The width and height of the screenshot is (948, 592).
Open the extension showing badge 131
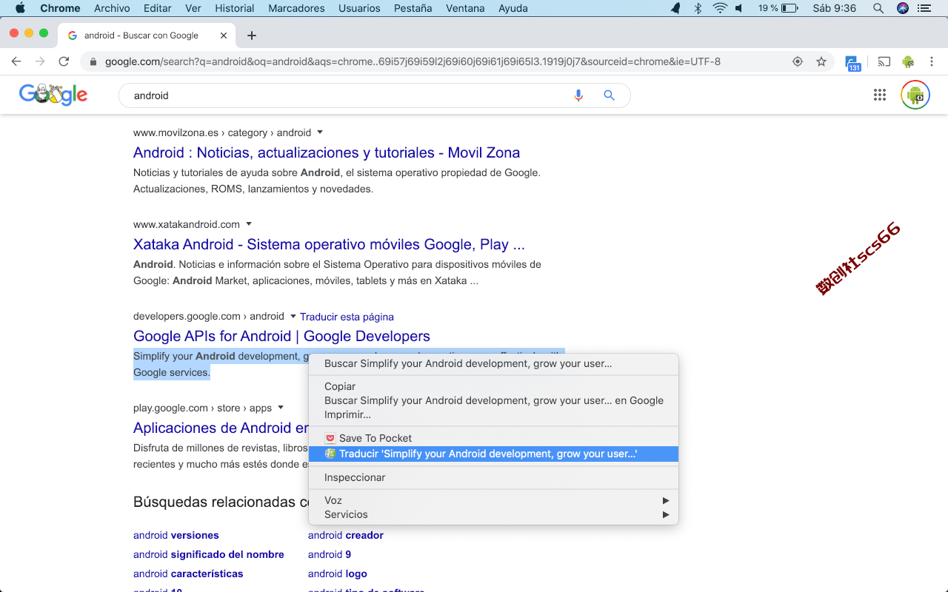[x=853, y=64]
